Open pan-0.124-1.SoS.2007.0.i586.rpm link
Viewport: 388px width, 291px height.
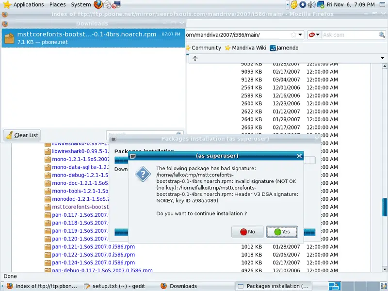coord(93,262)
